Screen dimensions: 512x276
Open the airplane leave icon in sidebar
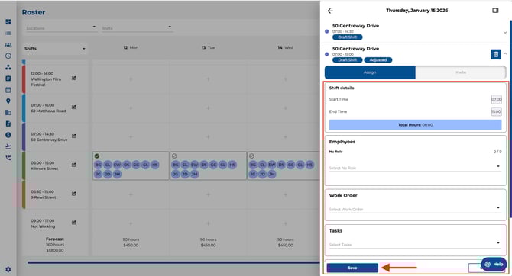[x=8, y=146]
